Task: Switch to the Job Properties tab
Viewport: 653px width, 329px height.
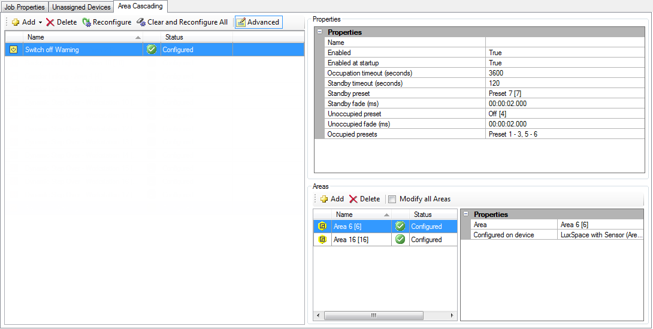Action: 25,7
